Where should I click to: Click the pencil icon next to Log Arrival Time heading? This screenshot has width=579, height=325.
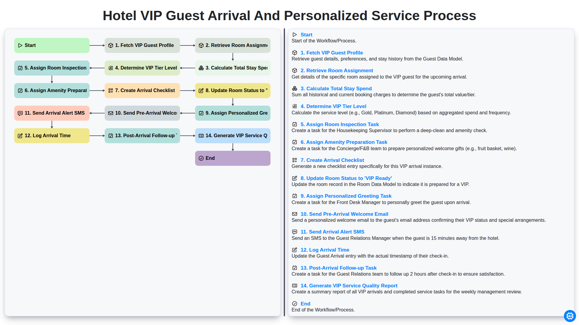pos(295,250)
